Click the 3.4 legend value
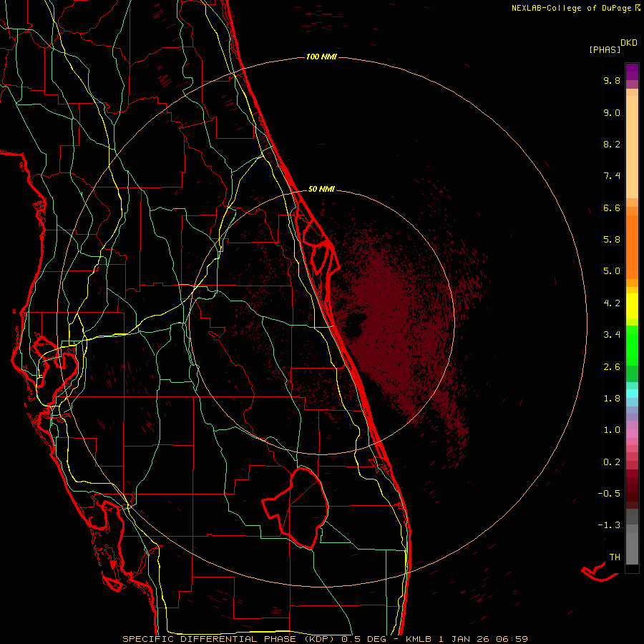The height and width of the screenshot is (644, 644). pos(612,335)
